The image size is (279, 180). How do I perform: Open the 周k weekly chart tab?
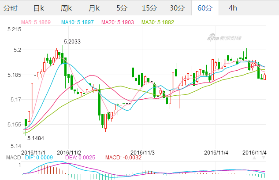[x=66, y=8]
